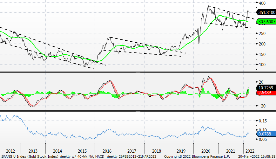Click the 100 price axis tick label
Viewport: 276px width, 159px height.
point(262,65)
